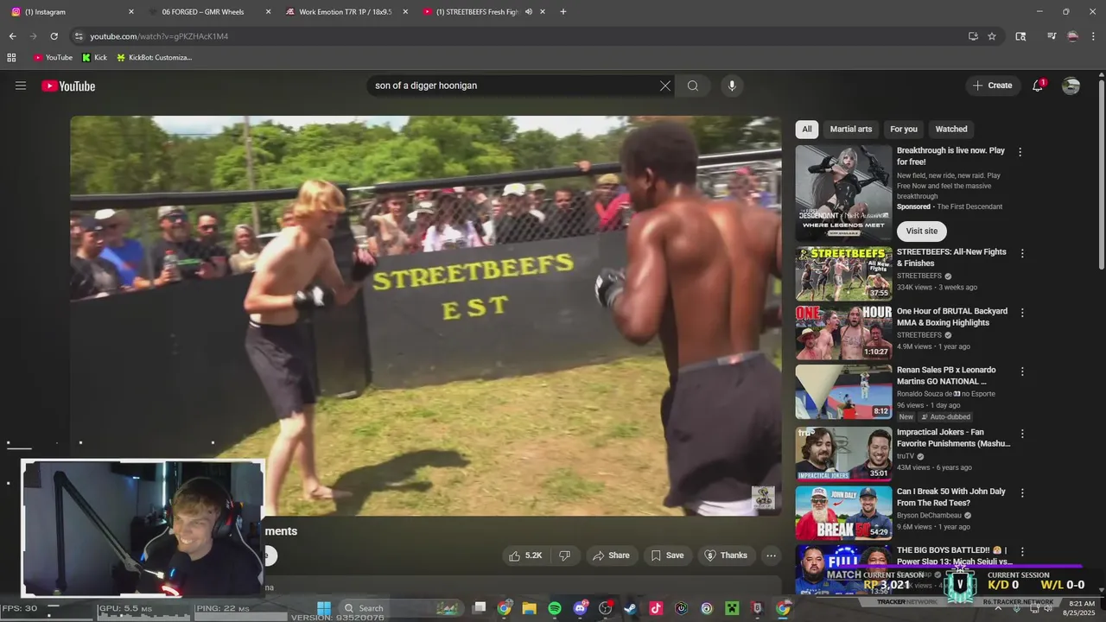
Task: Open more options for the STREETBEEFS All-New Fights video
Action: point(1022,254)
